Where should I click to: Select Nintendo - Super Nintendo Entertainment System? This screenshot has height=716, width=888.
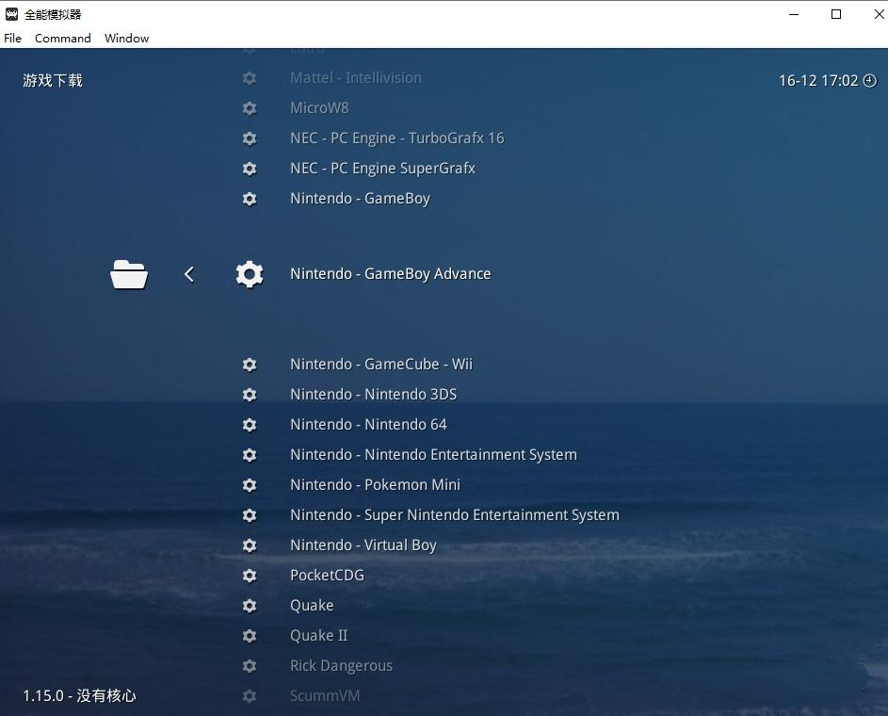point(455,515)
